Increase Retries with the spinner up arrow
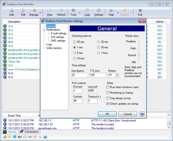Image resolution: width=173 pixels, height=141 pixels. point(118,74)
